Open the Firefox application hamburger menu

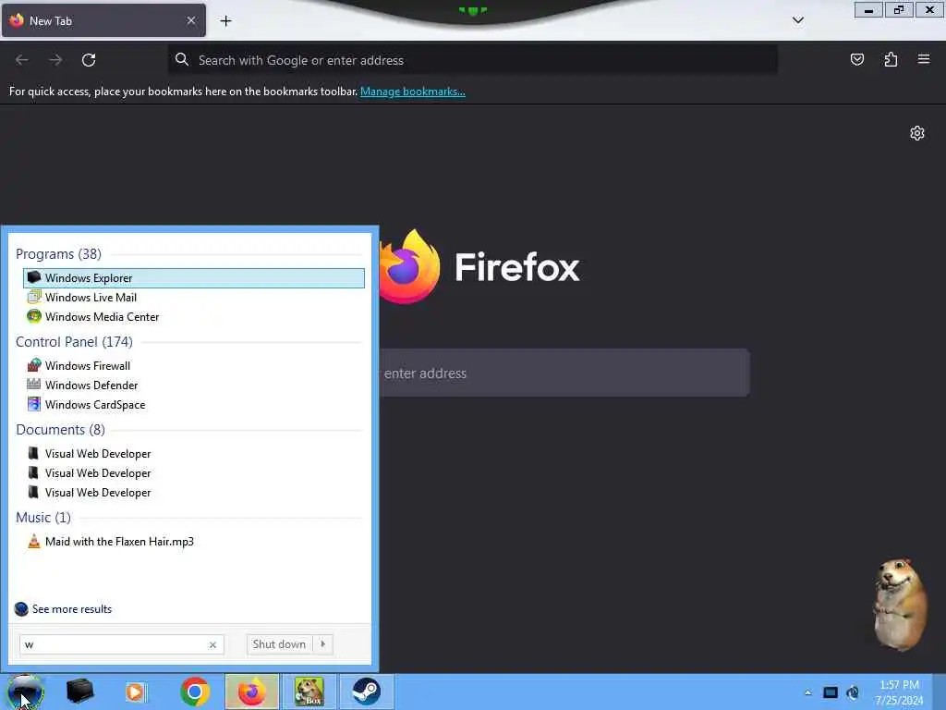(924, 59)
